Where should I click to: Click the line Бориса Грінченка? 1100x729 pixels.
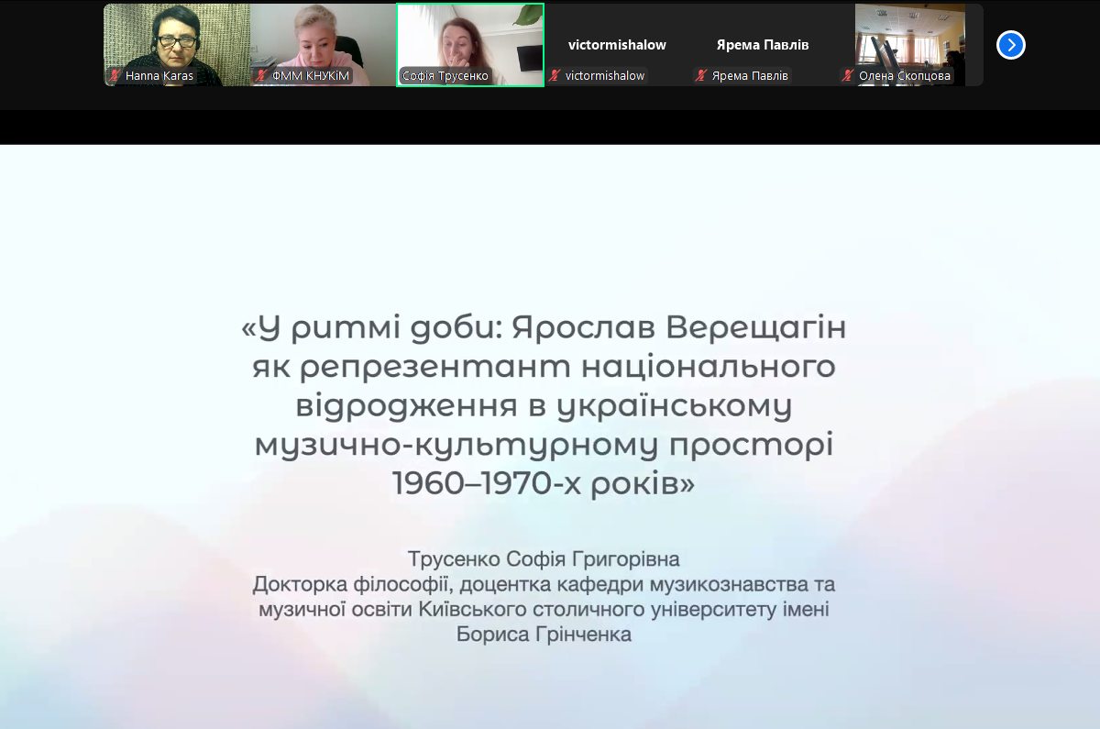point(544,634)
